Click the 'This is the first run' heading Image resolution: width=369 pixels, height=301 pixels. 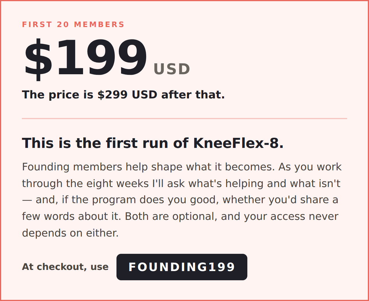pyautogui.click(x=153, y=143)
